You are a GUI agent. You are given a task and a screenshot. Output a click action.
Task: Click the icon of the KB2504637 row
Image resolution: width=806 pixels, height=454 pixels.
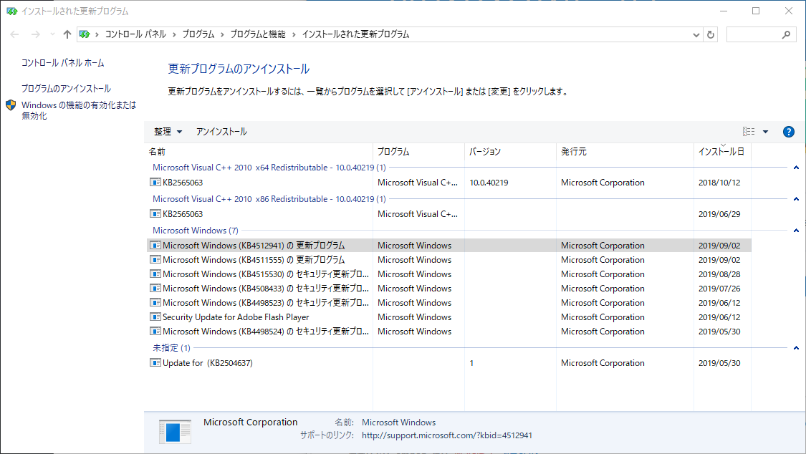point(155,362)
